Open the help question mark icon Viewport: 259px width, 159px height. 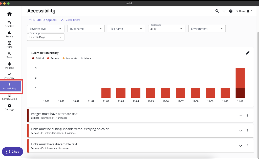tap(231, 11)
